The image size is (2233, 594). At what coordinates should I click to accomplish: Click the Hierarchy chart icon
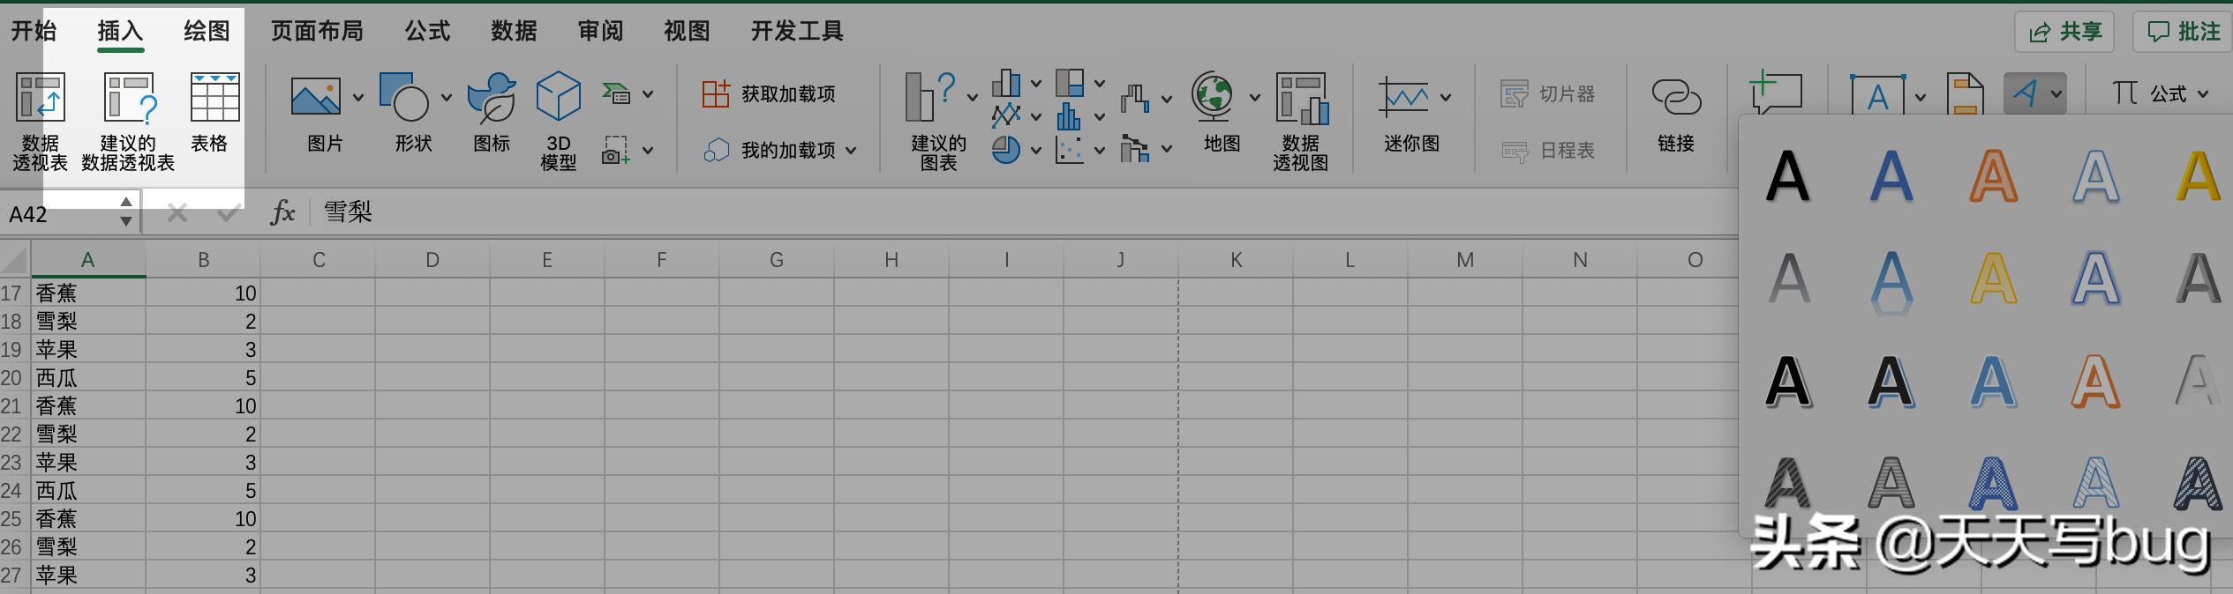pos(1070,83)
